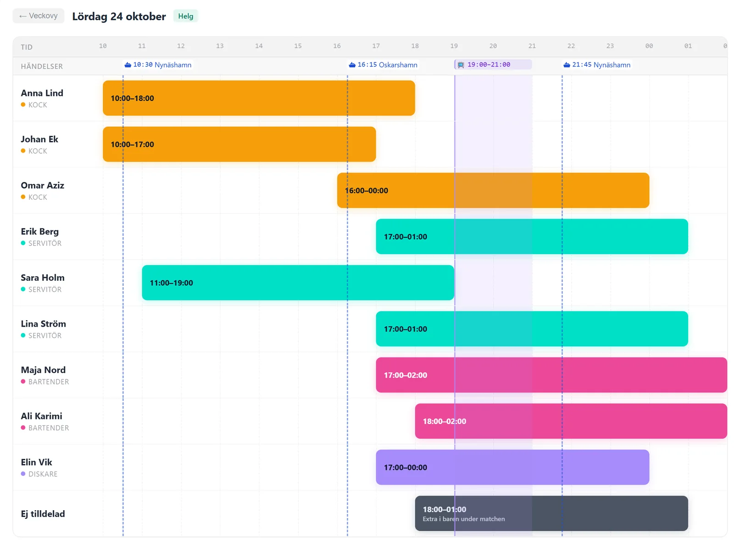Click the Lördag 24 oktober heading
The width and height of the screenshot is (734, 540).
point(119,17)
